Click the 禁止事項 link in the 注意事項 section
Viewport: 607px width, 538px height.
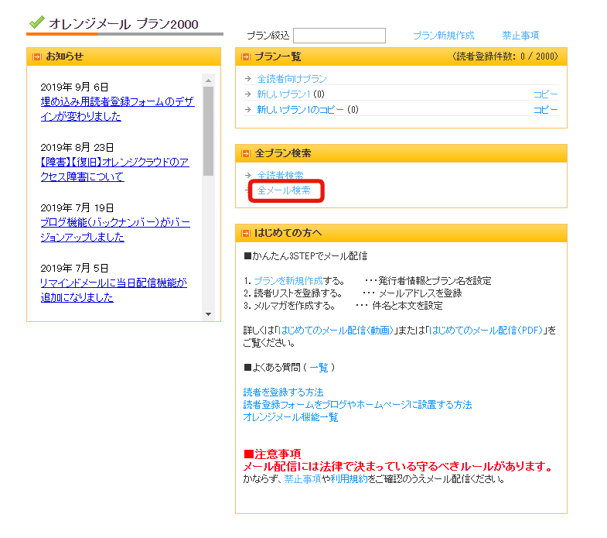(302, 479)
